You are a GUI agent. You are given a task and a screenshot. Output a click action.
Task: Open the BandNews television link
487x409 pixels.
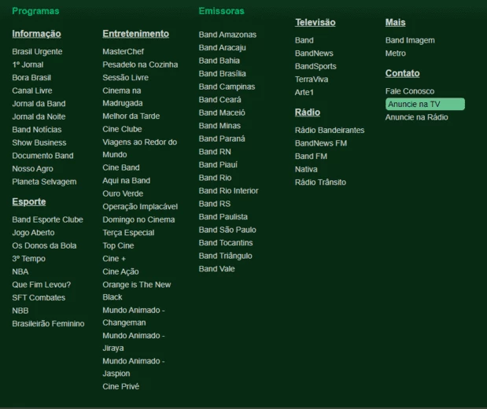[314, 53]
